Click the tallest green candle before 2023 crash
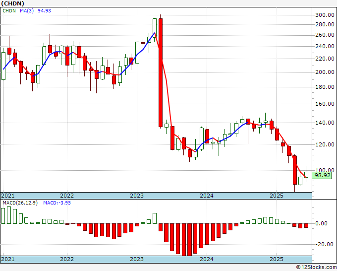 click(155, 28)
